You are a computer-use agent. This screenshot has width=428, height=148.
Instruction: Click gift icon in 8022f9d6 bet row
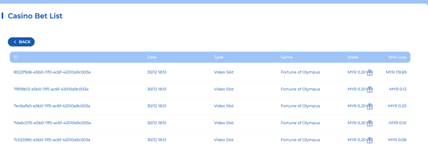pyautogui.click(x=370, y=72)
